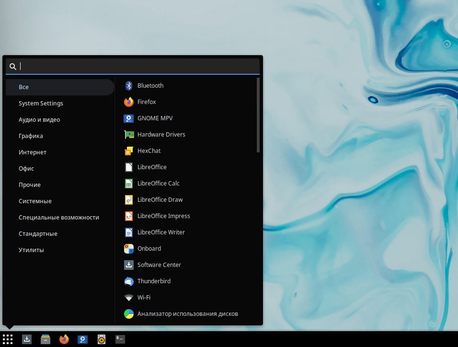The width and height of the screenshot is (458, 347).
Task: Launch Thunderbird mail client
Action: point(153,281)
